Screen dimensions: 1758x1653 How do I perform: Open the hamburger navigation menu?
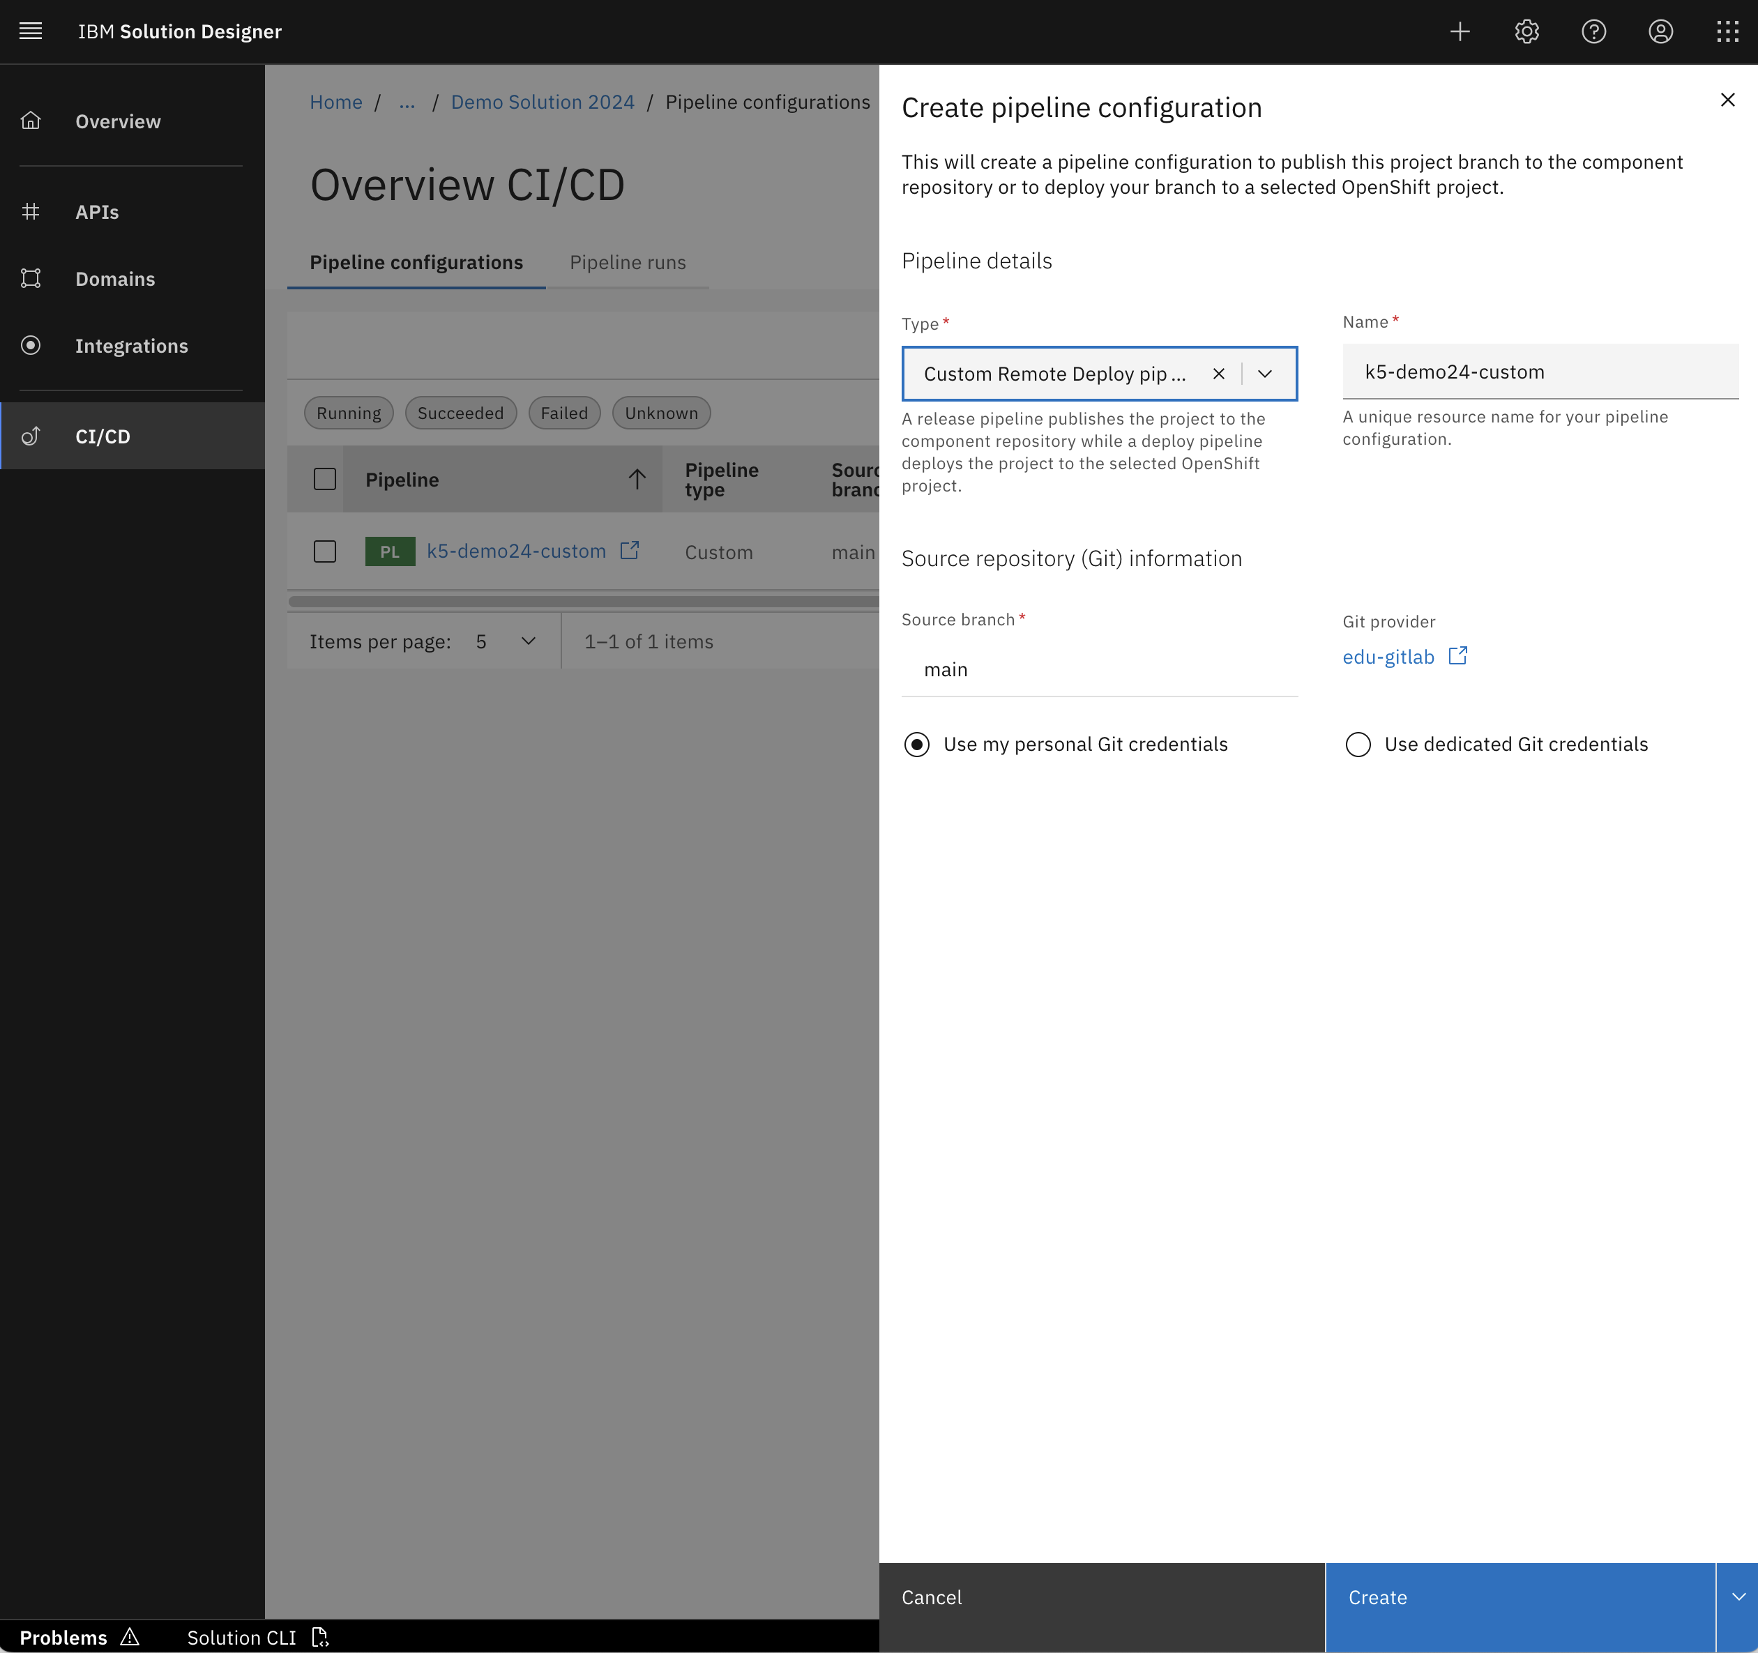[30, 31]
